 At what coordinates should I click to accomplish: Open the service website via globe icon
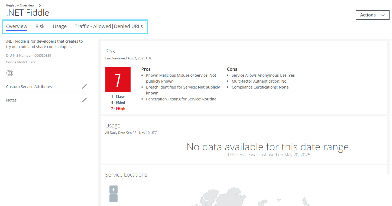[10, 73]
